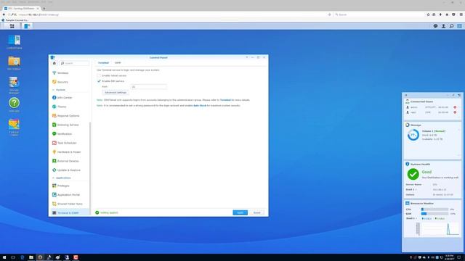Click the RAM usage bar in Resource Monitor
Viewport: 465px width, 261px height.
pyautogui.click(x=434, y=213)
